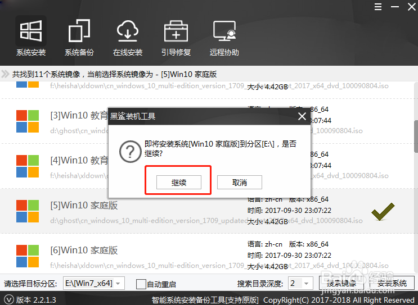418x305 pixels.
Task: Click 继续 to confirm installation
Action: coord(178,183)
